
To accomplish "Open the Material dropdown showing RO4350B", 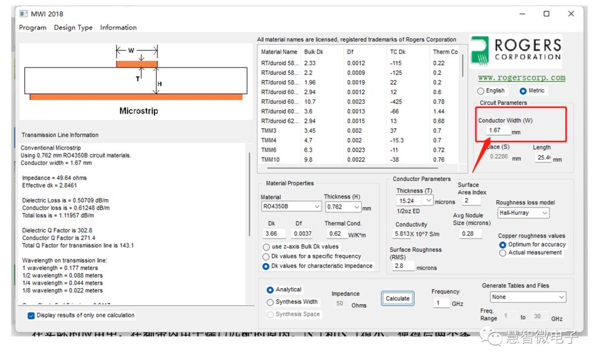I will pyautogui.click(x=291, y=207).
